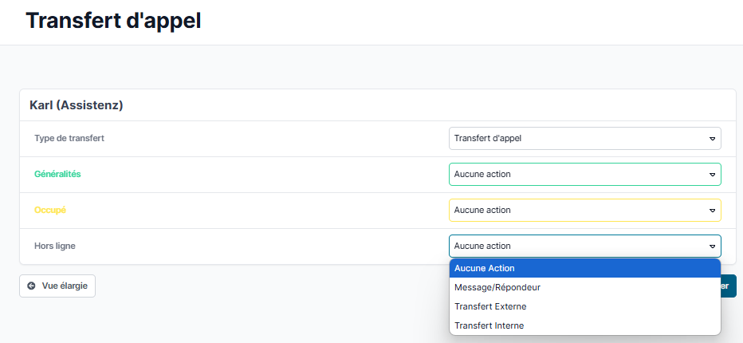
Task: Click the green Généralités label
Action: (x=57, y=174)
